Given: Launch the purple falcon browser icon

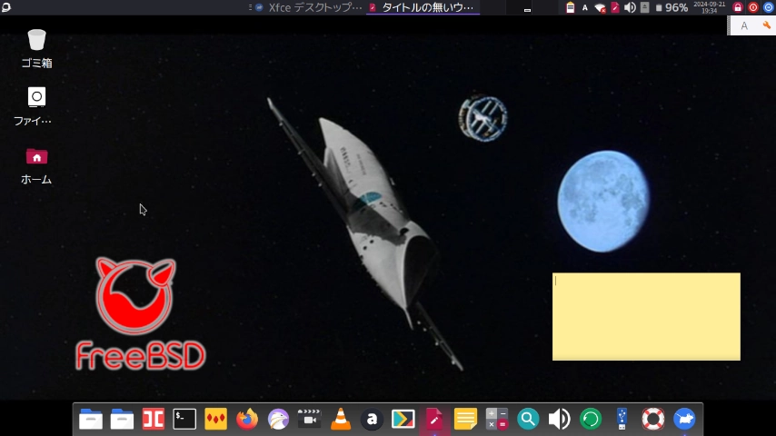Looking at the screenshot, I should pos(278,419).
